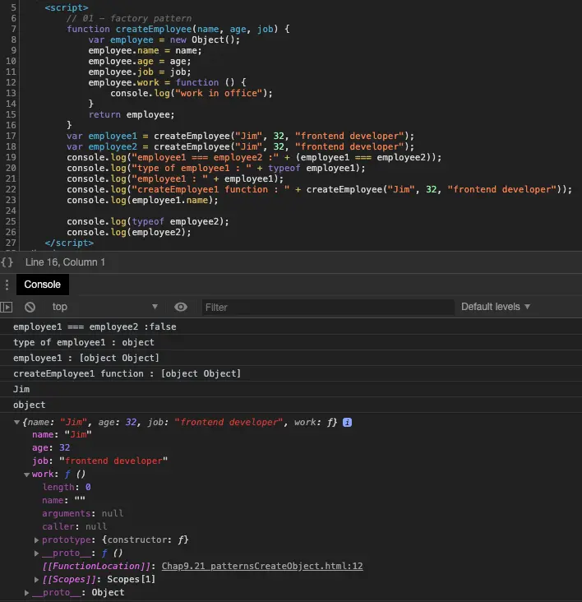
Task: Open Chap9.21_patternsCreateObject.html:12 link
Action: click(262, 567)
